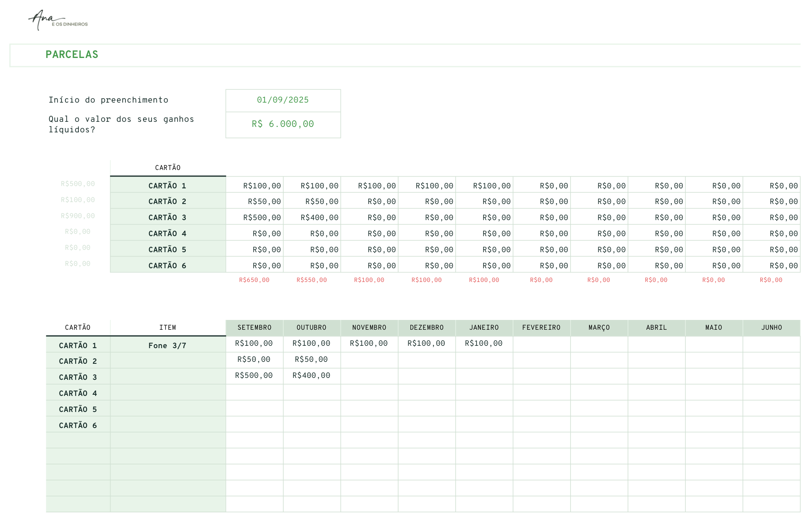Click the faded R$500,00 card total
This screenshot has height=522, width=810.
78,184
